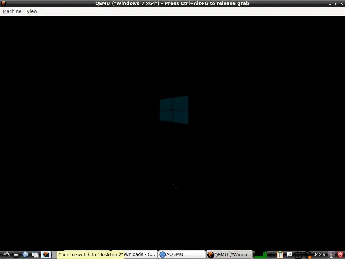Select the QEMU desktop pager icon
Image resolution: width=345 pixels, height=259 pixels.
tap(46, 254)
